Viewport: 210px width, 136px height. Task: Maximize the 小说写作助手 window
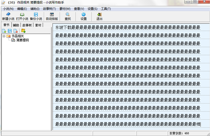pos(195,2)
